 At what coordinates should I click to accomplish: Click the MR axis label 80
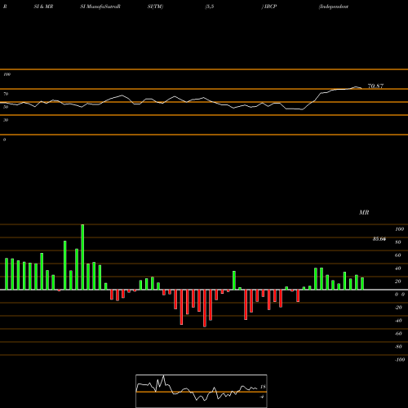coord(398,242)
